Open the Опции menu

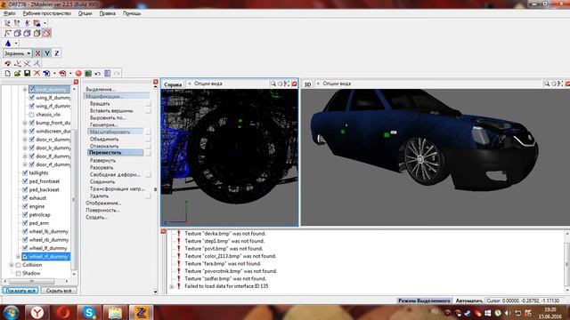(x=85, y=13)
